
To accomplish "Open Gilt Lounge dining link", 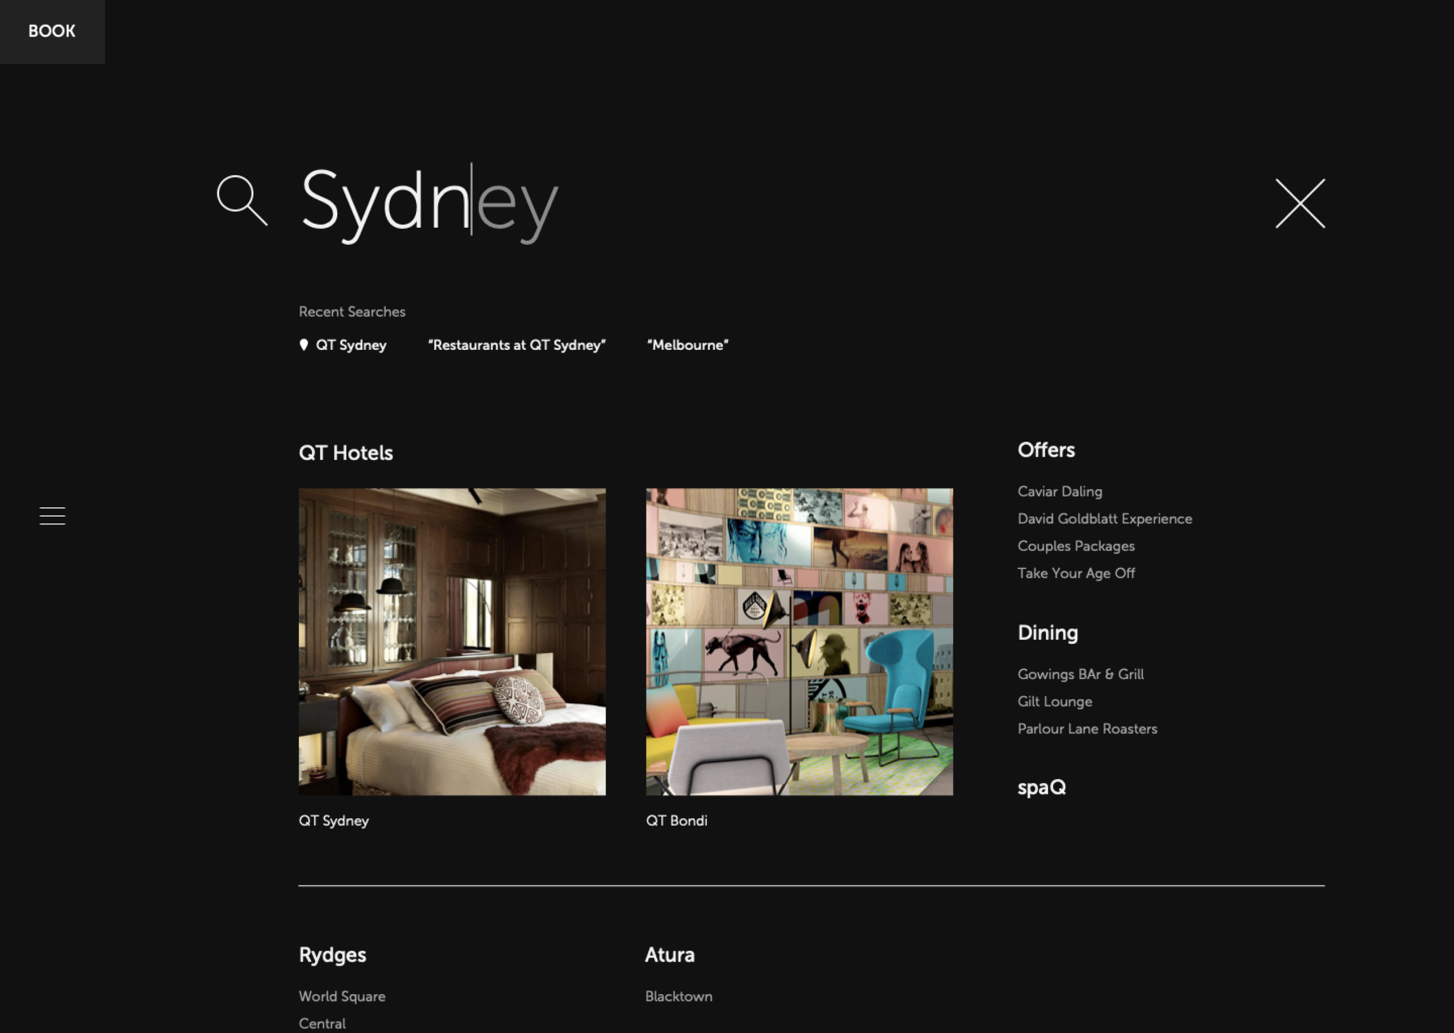I will [x=1055, y=701].
